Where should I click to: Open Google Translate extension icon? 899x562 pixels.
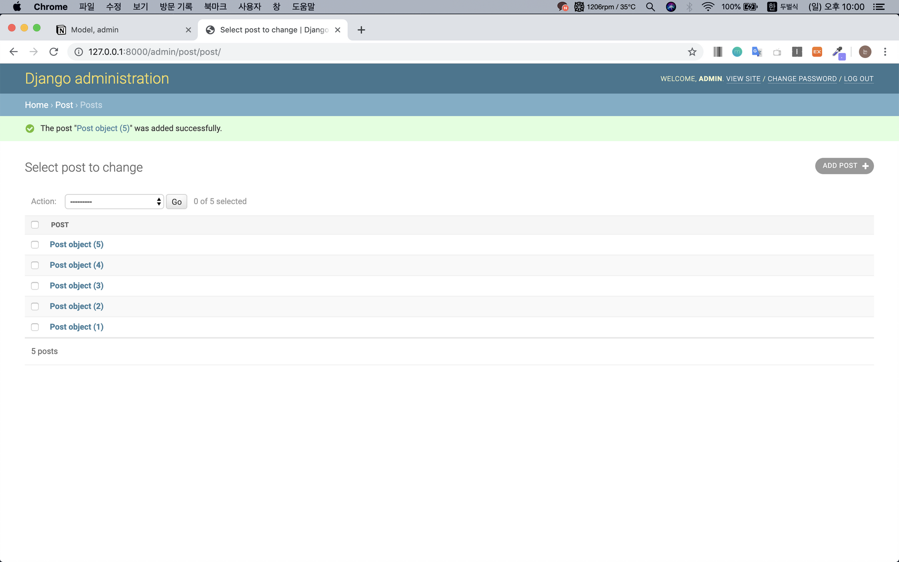click(x=757, y=52)
